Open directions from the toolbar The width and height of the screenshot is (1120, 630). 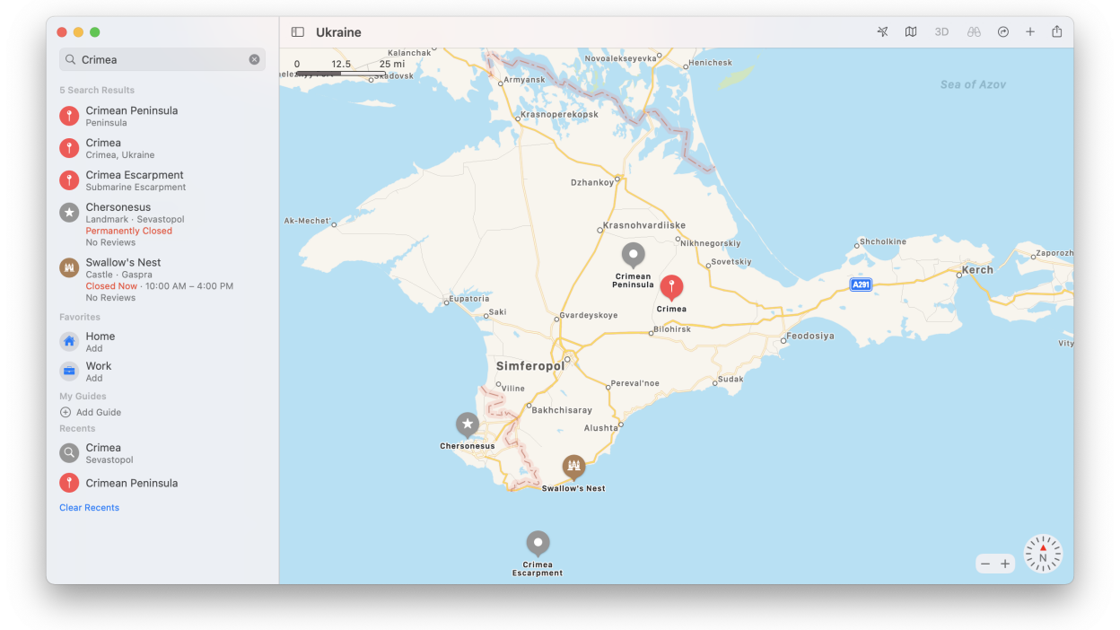[x=1003, y=32]
